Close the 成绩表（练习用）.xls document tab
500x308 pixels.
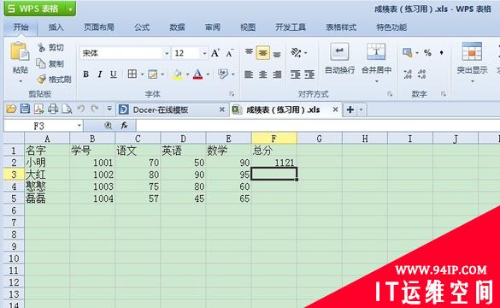coord(335,110)
